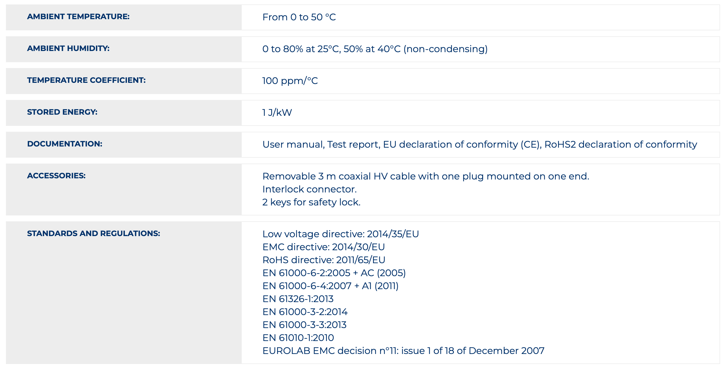Click the removable coaxial HV cable line
The image size is (726, 369).
426,176
